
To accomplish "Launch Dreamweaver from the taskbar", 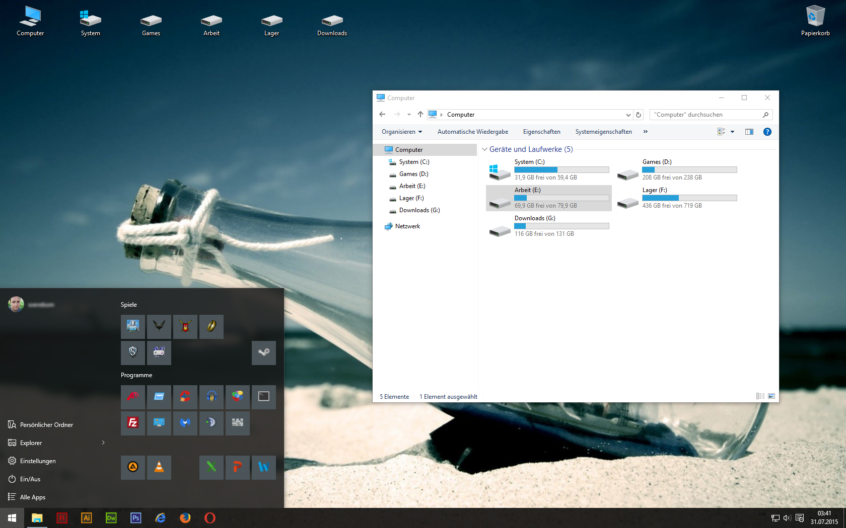I will [111, 518].
